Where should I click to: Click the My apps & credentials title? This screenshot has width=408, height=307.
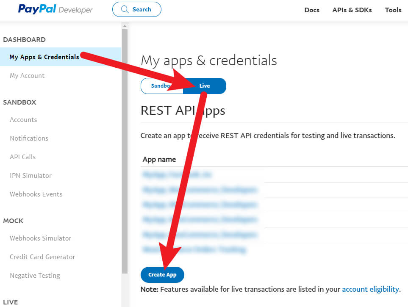coord(209,61)
